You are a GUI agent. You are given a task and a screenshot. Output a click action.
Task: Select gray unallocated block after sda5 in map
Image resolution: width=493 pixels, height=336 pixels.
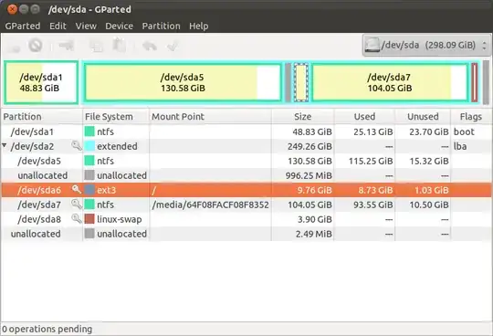[x=288, y=82]
